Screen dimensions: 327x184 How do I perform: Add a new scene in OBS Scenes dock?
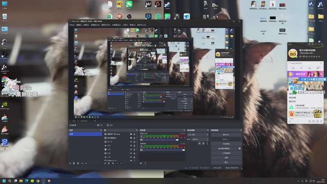click(x=70, y=163)
